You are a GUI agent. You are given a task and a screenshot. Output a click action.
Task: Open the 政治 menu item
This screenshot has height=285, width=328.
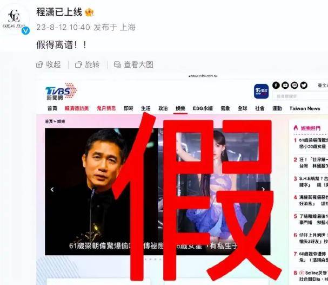[x=163, y=108]
